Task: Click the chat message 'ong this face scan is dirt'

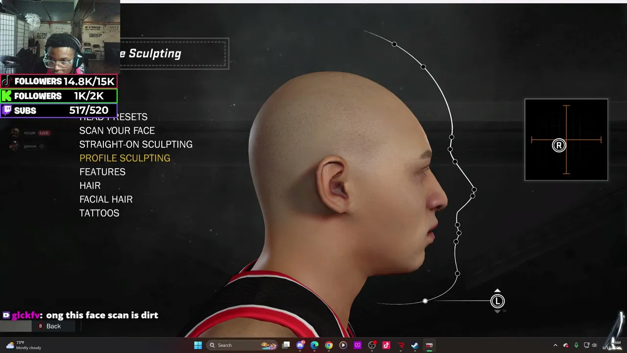Action: click(x=102, y=315)
